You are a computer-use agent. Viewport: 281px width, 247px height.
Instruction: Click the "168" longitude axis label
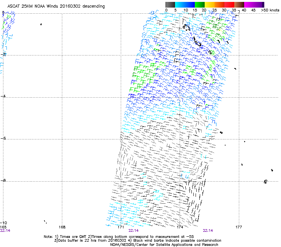pos(62,227)
